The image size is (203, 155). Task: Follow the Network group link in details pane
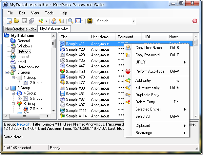[x=24, y=124]
